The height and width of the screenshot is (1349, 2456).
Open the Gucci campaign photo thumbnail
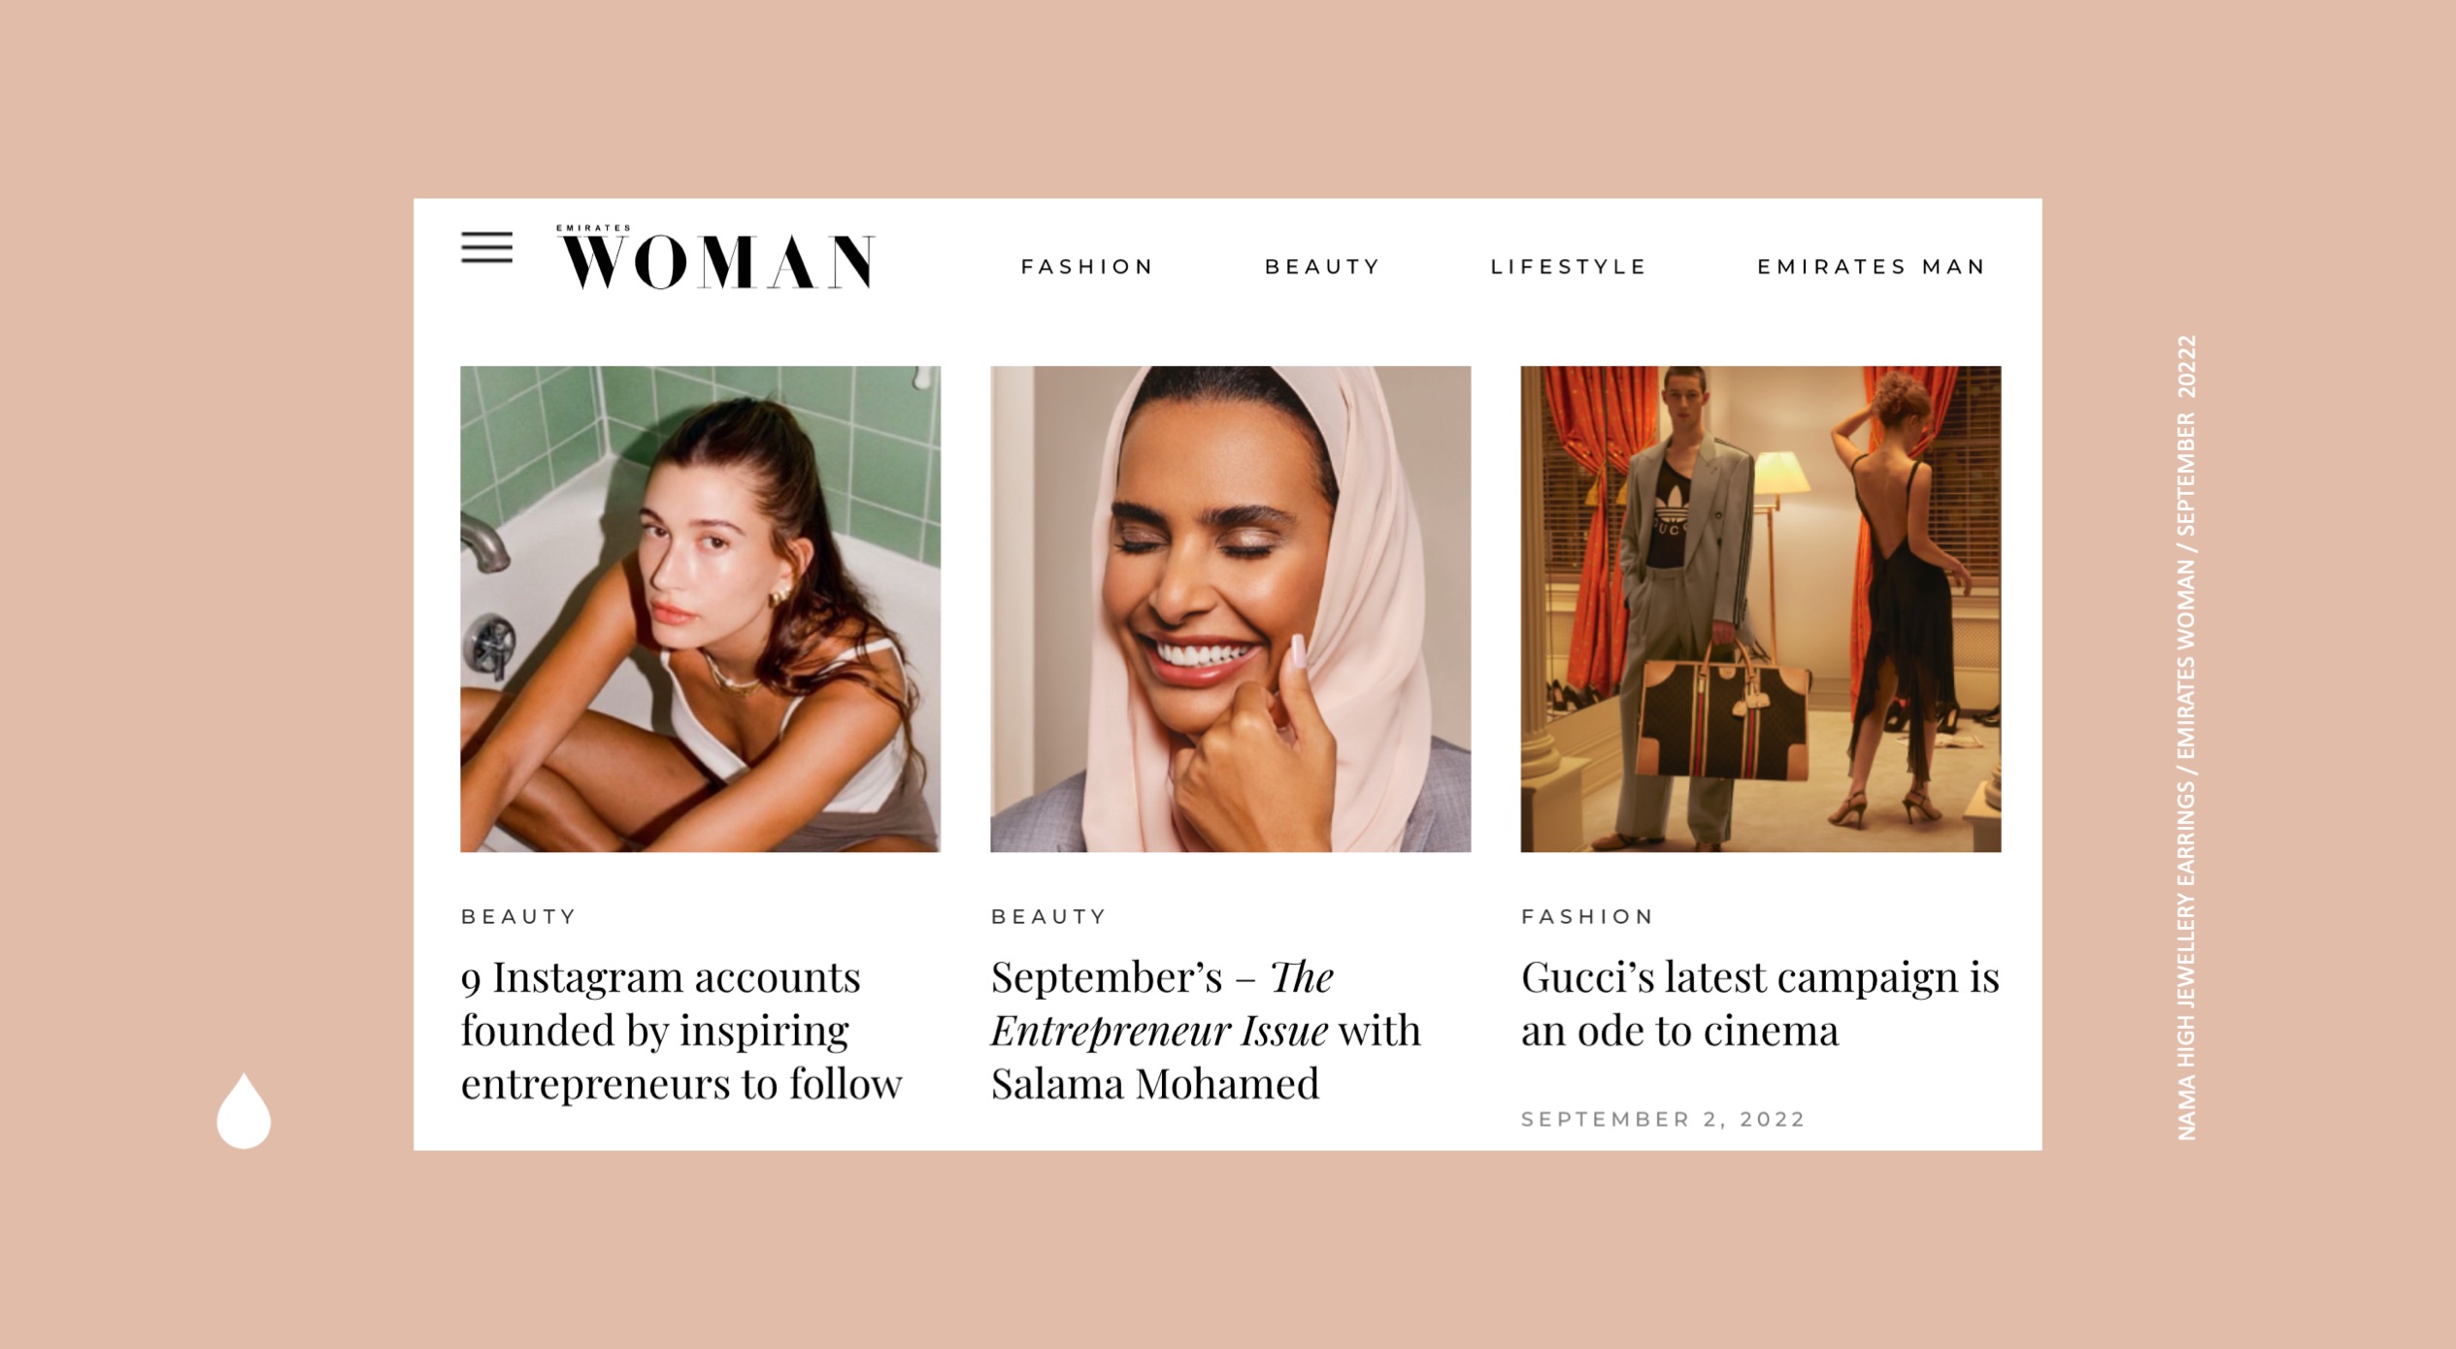pyautogui.click(x=1760, y=609)
